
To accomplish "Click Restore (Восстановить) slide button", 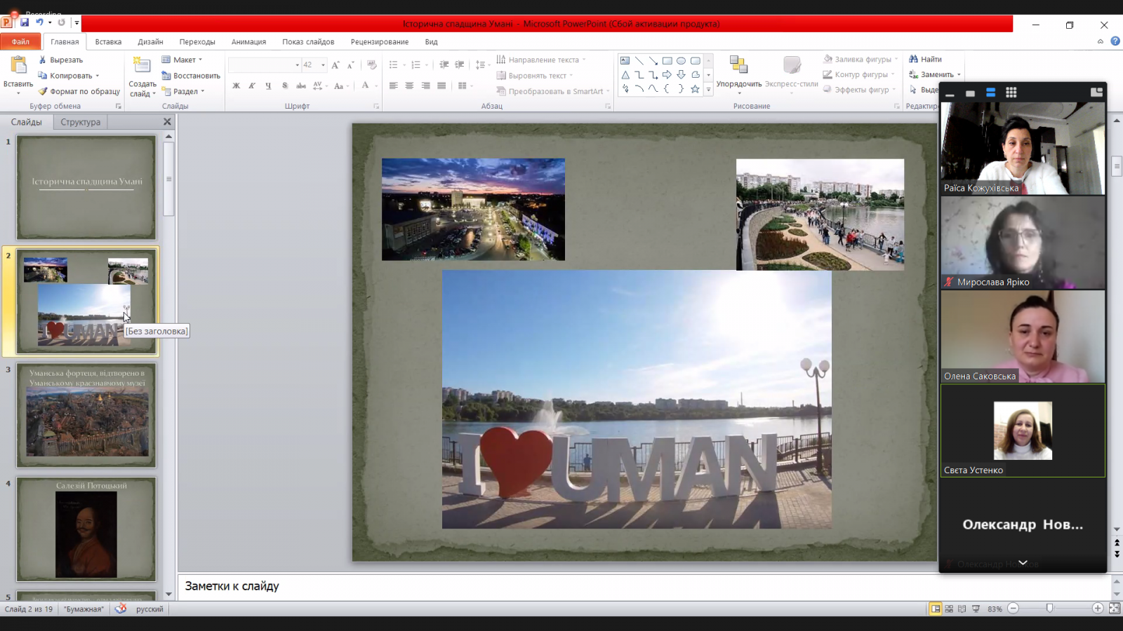I will coord(191,76).
